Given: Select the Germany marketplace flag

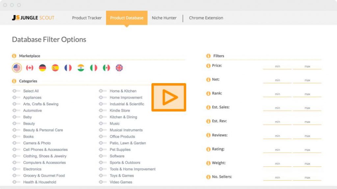Looking at the screenshot, I should (42, 68).
